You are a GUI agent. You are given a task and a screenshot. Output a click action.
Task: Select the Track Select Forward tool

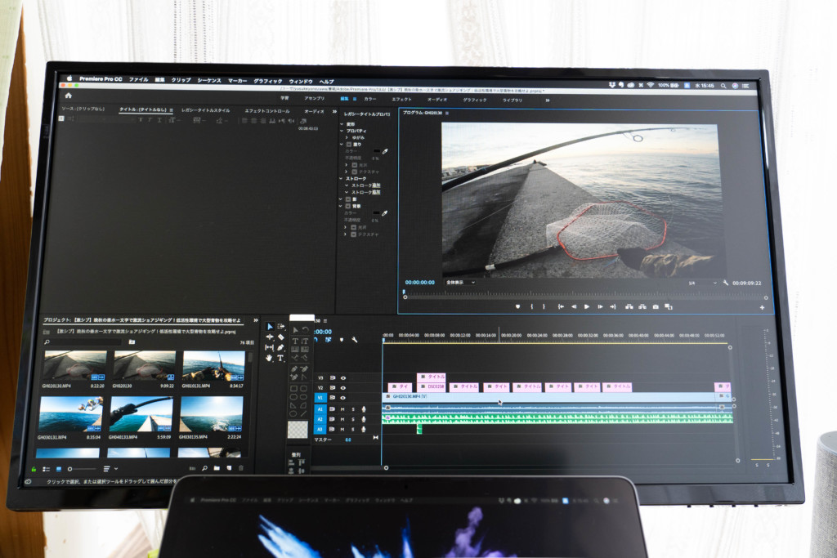point(281,327)
